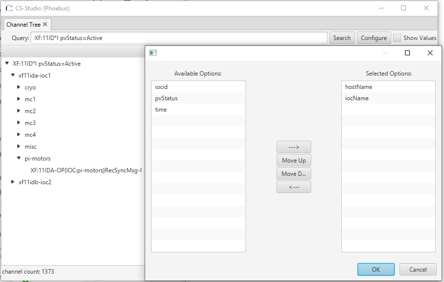
Task: Select pvStatus in Available Options
Action: pyautogui.click(x=166, y=98)
